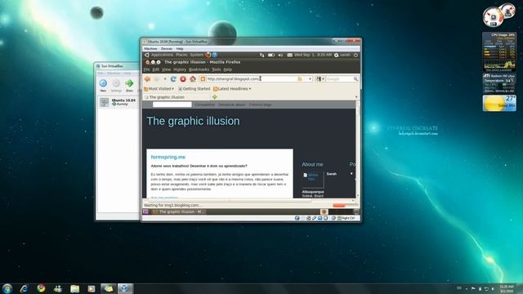
Task: Click the VirtualBox icon in Windows taskbar
Action: click(x=125, y=288)
